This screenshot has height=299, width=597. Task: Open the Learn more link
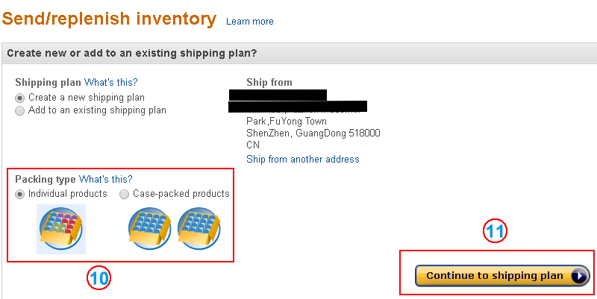coord(249,22)
